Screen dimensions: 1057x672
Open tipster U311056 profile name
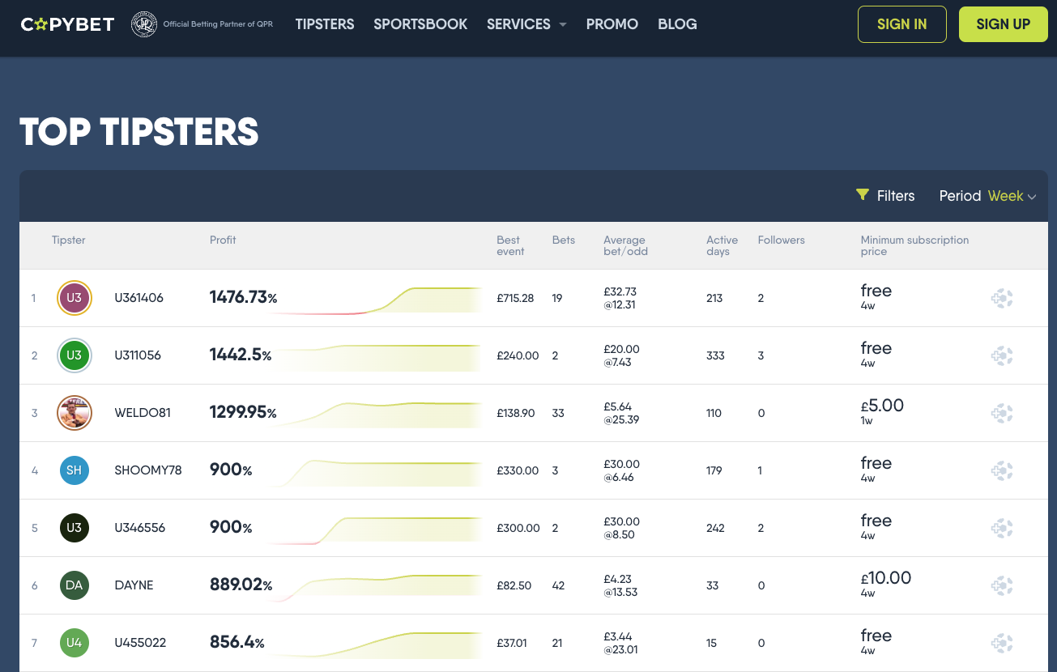(x=138, y=355)
